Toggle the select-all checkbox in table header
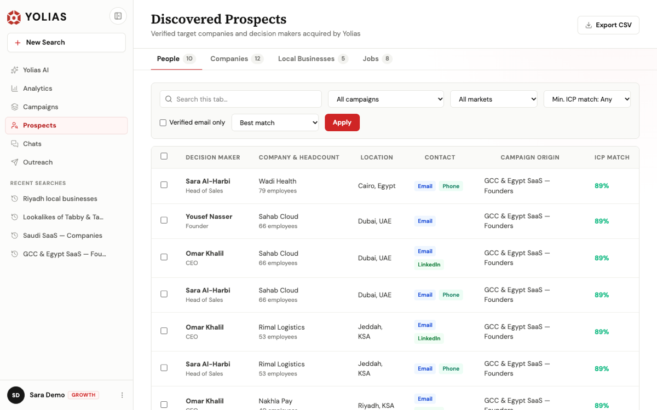The width and height of the screenshot is (657, 410). 164,156
